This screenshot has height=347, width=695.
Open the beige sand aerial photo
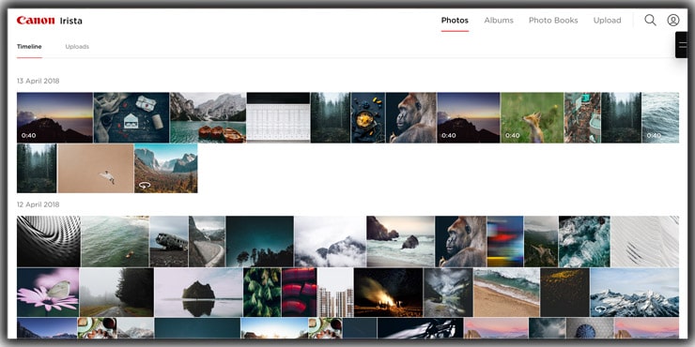(x=95, y=168)
